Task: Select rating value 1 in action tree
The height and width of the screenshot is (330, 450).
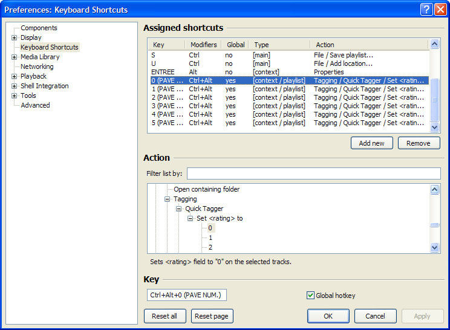Action: click(x=210, y=238)
